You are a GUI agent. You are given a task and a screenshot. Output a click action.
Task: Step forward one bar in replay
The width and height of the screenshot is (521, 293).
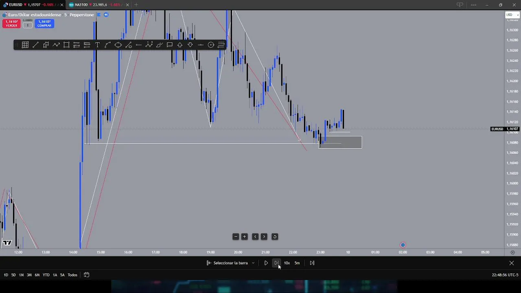pos(276,263)
